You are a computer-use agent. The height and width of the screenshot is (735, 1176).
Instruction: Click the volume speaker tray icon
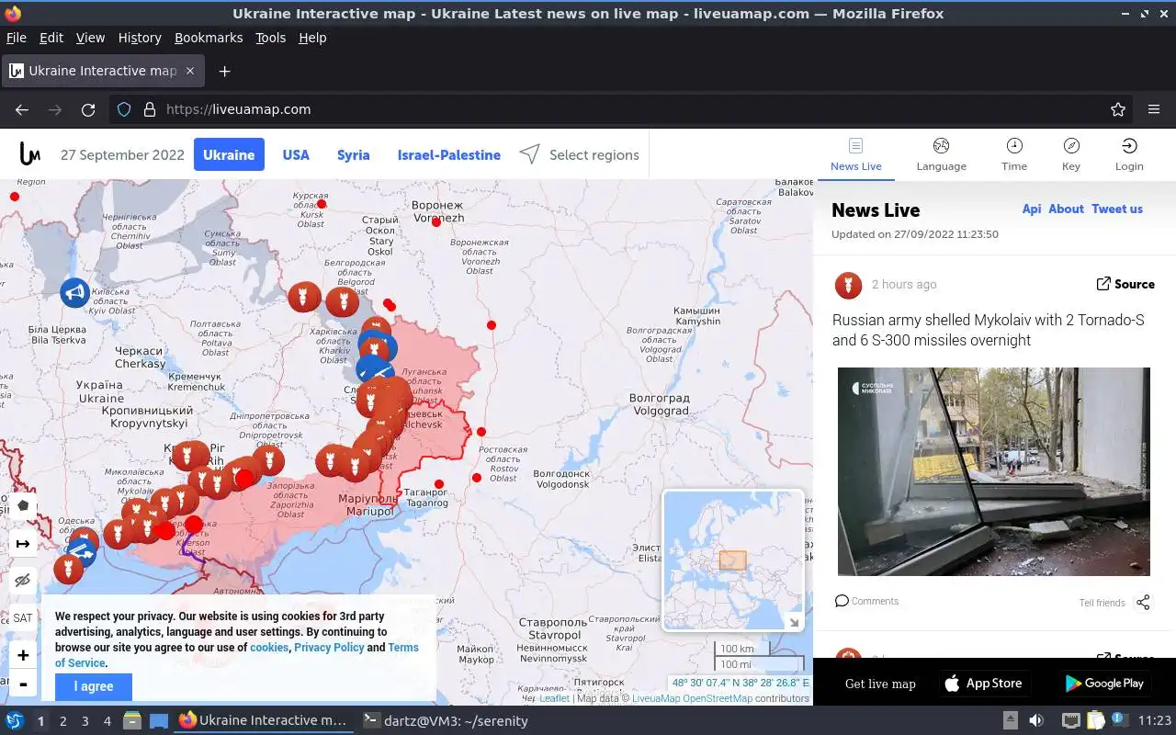1036,721
